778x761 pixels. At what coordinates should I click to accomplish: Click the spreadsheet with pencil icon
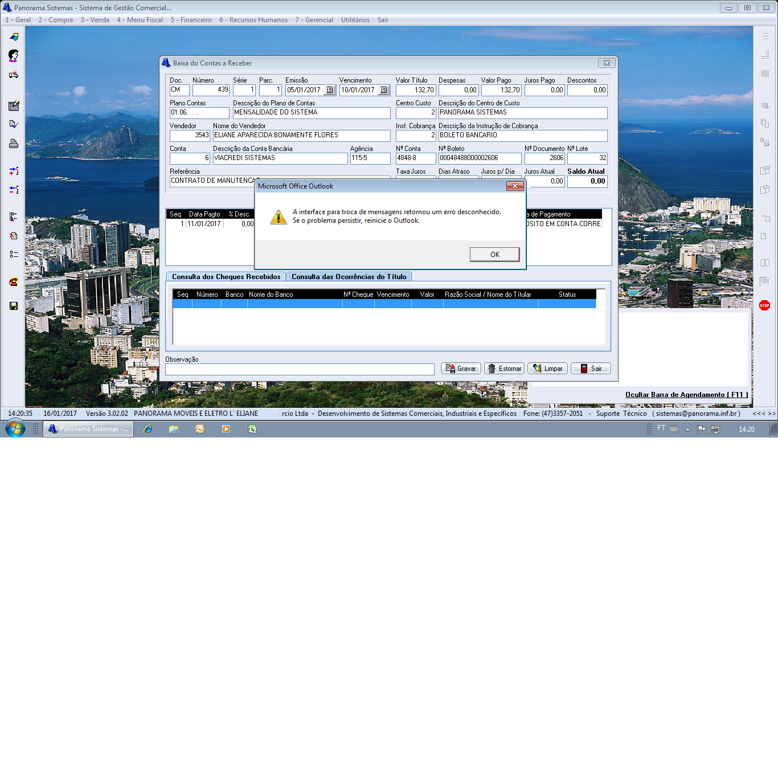(x=14, y=106)
